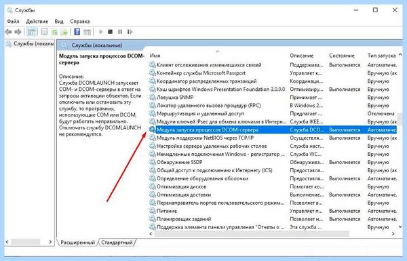Select Немедленные подключения Windows - регистратор row
The image size is (407, 261).
[x=273, y=154]
